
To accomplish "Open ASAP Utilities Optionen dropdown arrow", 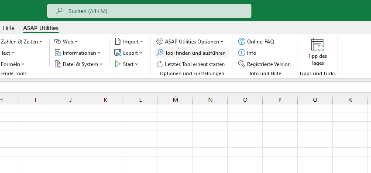I will coord(222,42).
